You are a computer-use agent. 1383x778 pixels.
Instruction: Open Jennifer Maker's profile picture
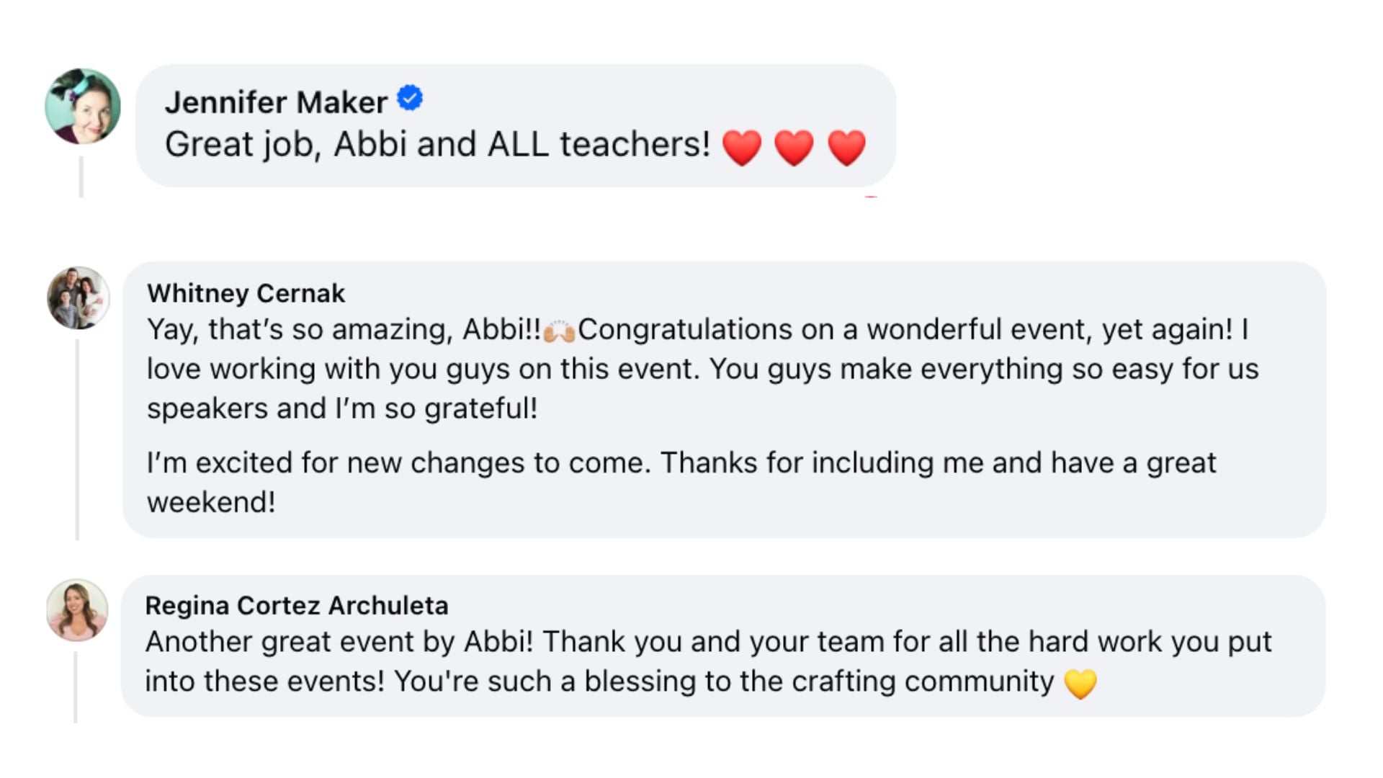click(x=83, y=107)
